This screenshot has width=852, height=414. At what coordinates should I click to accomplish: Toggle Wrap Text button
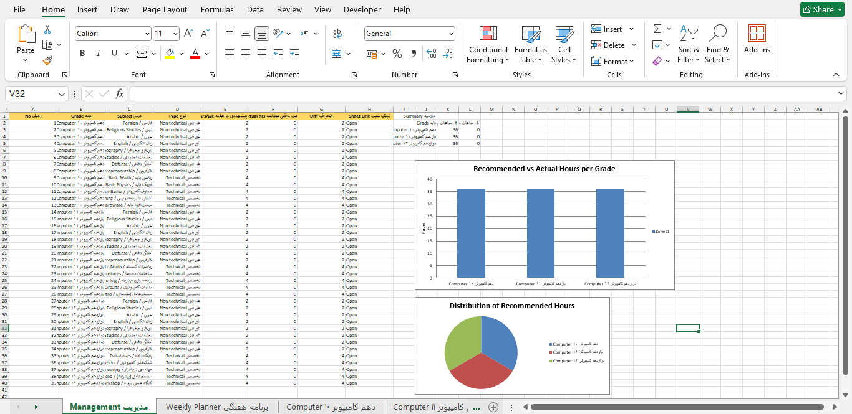pos(337,34)
